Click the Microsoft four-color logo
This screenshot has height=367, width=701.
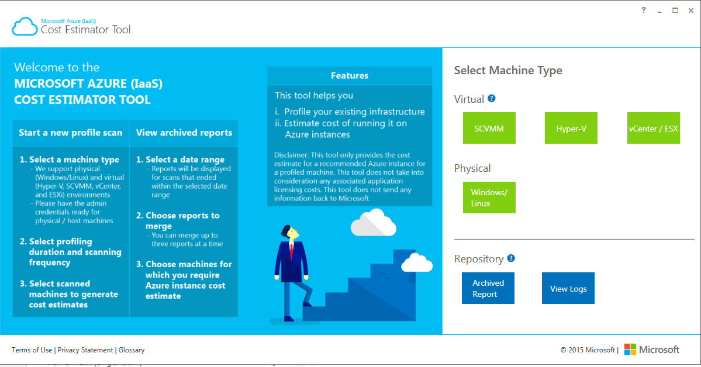630,349
